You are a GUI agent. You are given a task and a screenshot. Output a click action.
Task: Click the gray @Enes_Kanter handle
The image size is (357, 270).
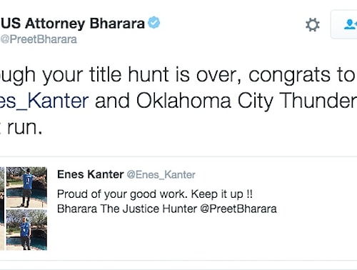tap(161, 175)
